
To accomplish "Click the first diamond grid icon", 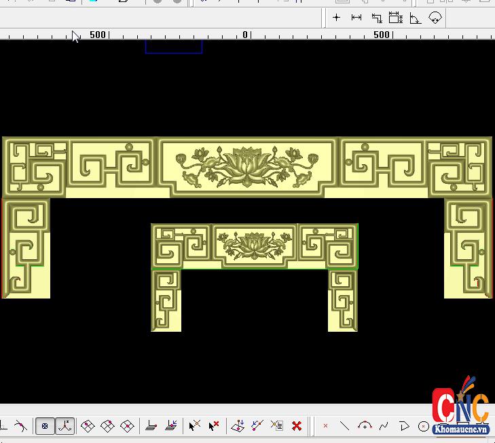I will click(x=88, y=426).
